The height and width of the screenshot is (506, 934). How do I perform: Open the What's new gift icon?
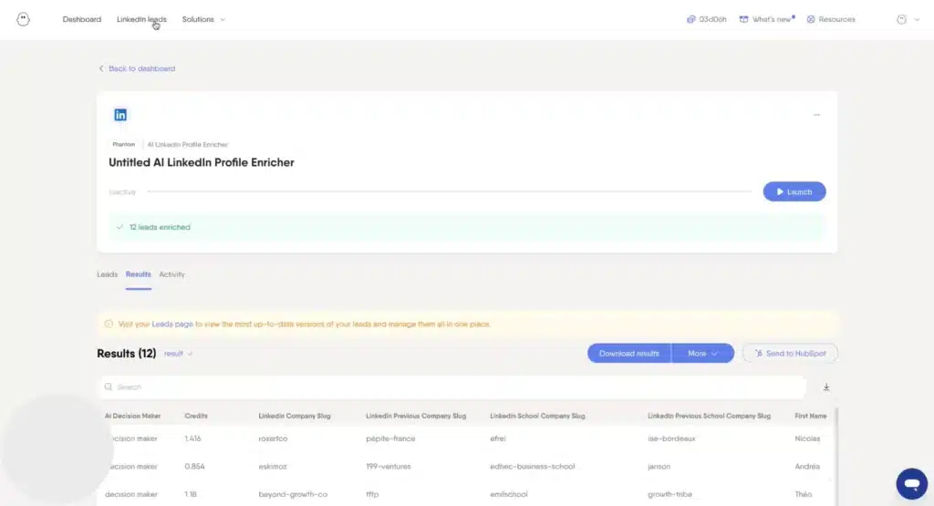(x=744, y=19)
